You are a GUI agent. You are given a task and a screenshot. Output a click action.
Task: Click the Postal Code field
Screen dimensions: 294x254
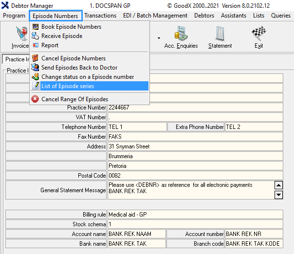[x=195, y=176]
